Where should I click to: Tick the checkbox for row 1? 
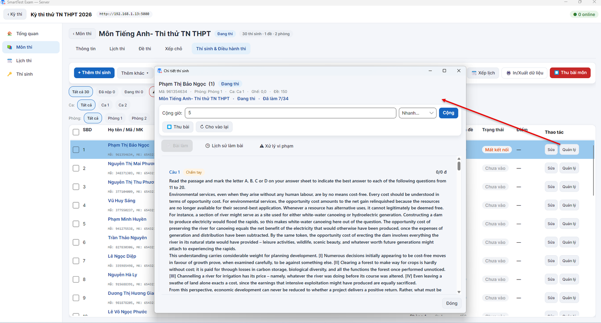[x=76, y=150]
